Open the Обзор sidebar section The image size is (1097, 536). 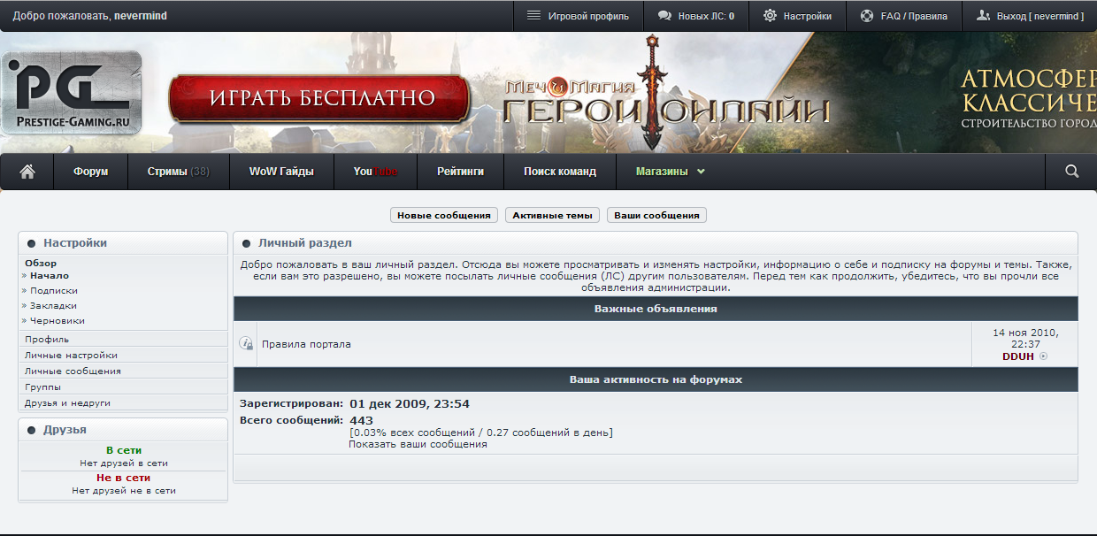point(41,263)
